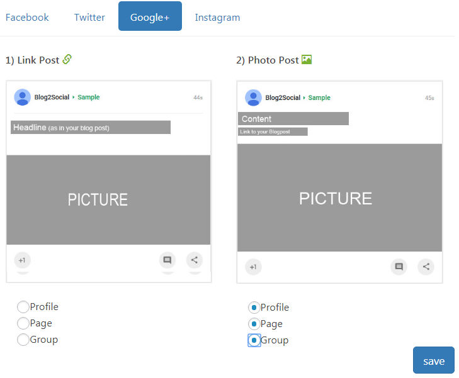Click comment icon on Link Post preview

pyautogui.click(x=167, y=260)
